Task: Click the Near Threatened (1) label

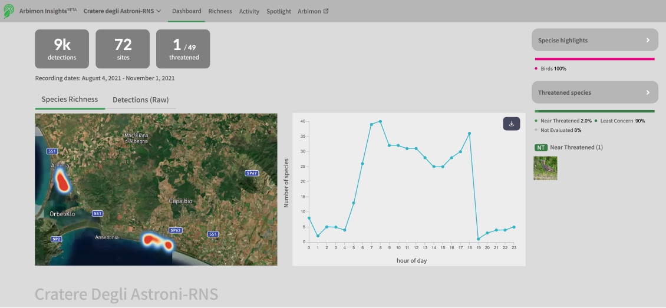Action: click(576, 147)
